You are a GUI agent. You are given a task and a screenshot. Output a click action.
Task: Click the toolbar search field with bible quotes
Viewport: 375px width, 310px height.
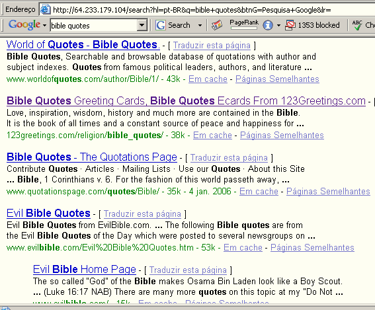pyautogui.click(x=94, y=25)
